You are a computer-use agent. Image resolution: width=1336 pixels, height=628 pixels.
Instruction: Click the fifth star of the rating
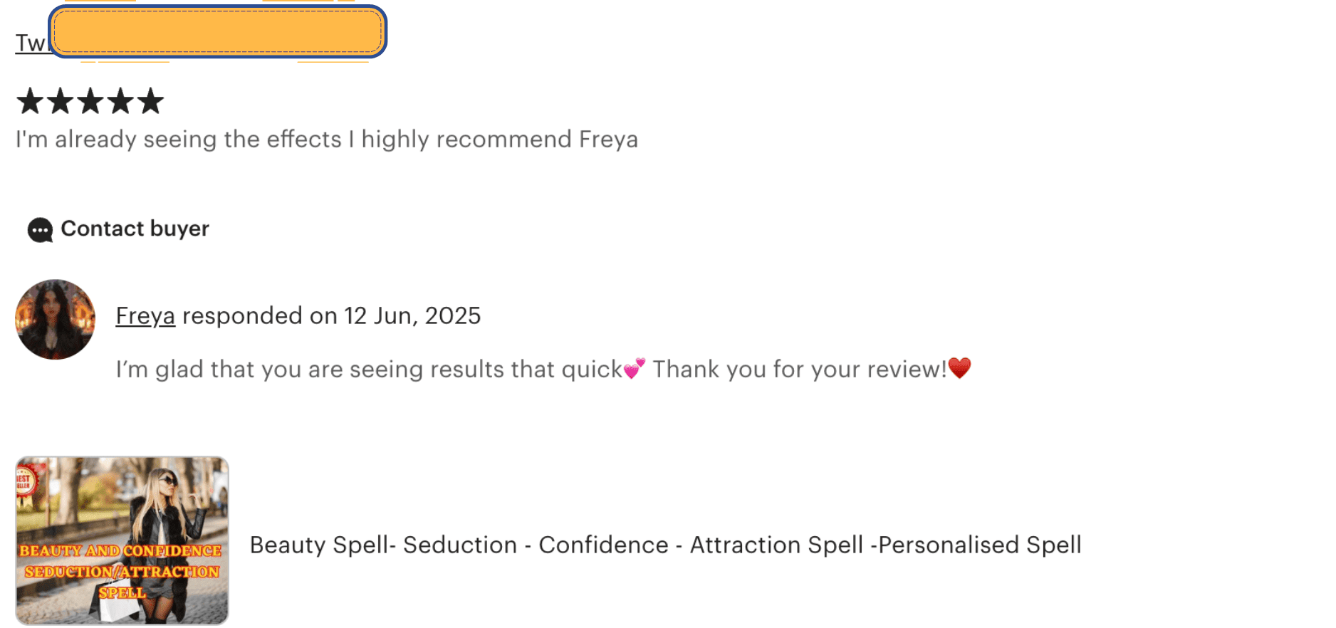coord(150,101)
